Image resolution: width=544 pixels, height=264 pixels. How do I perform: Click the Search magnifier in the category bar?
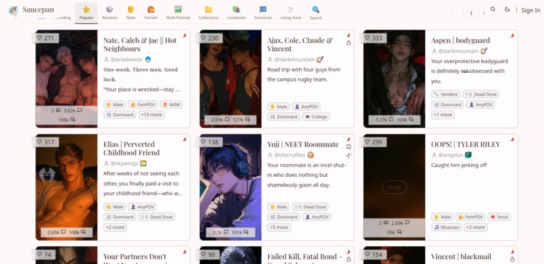click(316, 12)
